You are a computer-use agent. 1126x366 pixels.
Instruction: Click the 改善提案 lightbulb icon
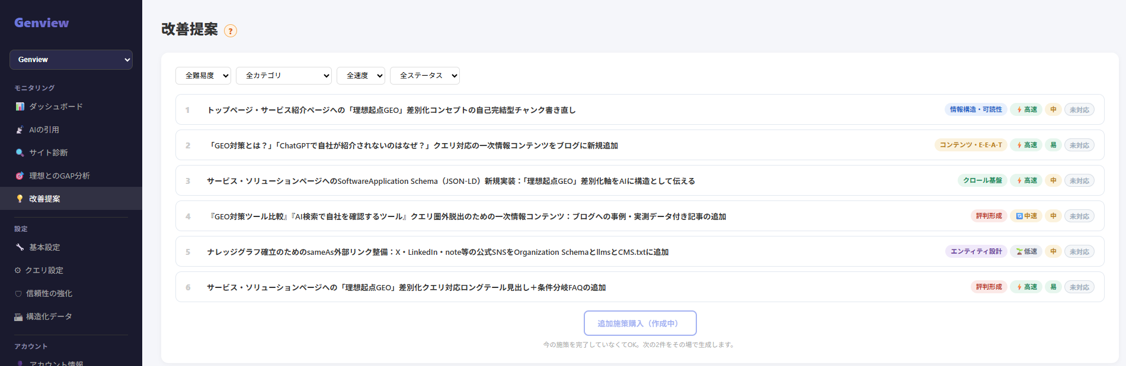20,199
